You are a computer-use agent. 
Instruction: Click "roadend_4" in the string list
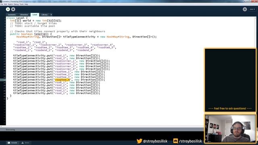tap(85, 50)
